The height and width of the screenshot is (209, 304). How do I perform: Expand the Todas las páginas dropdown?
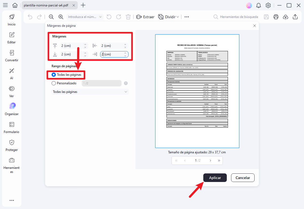click(90, 92)
